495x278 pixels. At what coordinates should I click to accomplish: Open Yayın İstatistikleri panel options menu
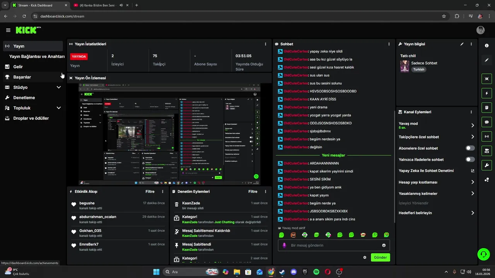[x=265, y=44]
